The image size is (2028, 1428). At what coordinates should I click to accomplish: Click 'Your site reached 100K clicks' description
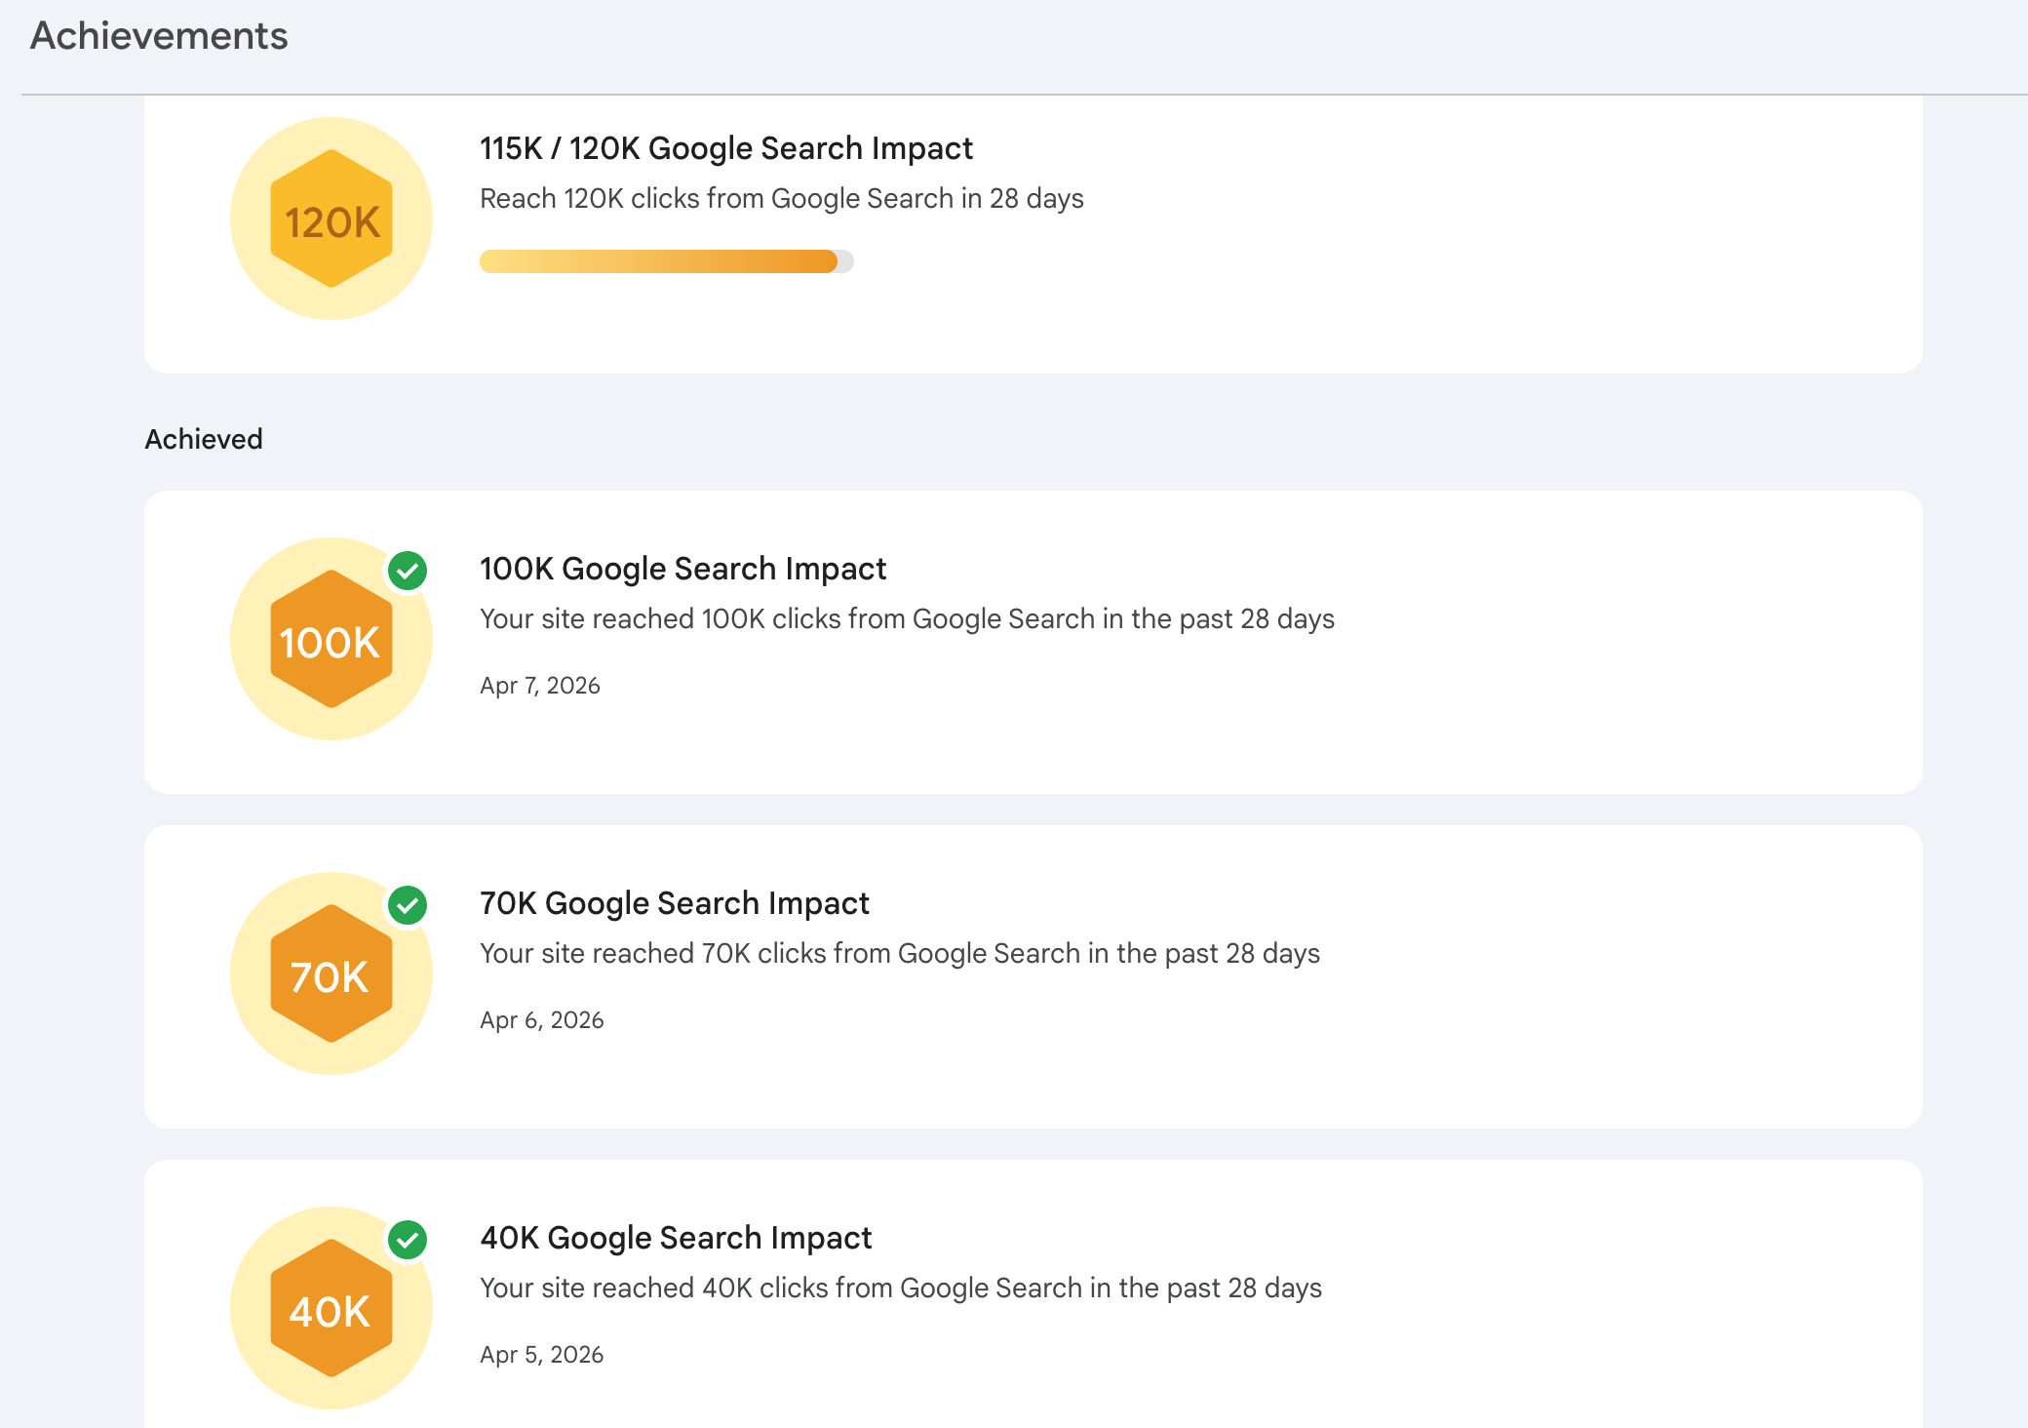tap(907, 619)
